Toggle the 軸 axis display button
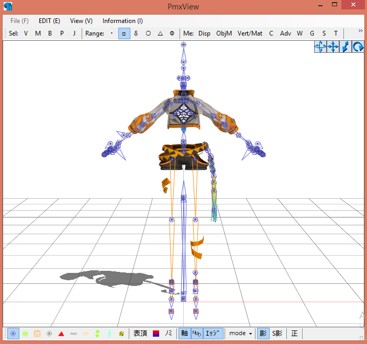The image size is (367, 344). coord(184,334)
